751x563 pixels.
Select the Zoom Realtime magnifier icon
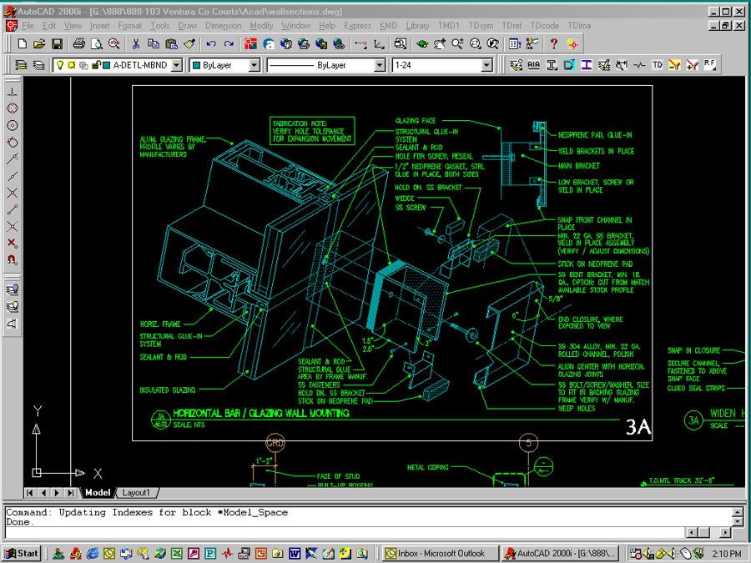tap(457, 44)
